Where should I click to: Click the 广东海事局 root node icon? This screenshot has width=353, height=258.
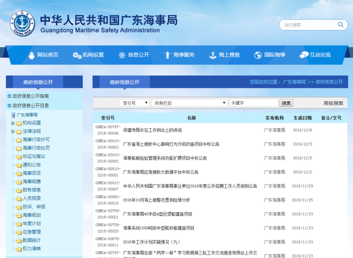pos(13,115)
